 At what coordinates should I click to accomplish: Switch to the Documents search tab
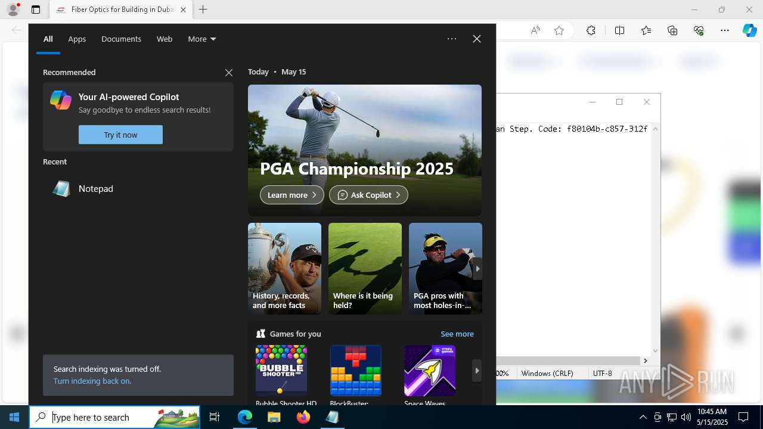pos(121,39)
